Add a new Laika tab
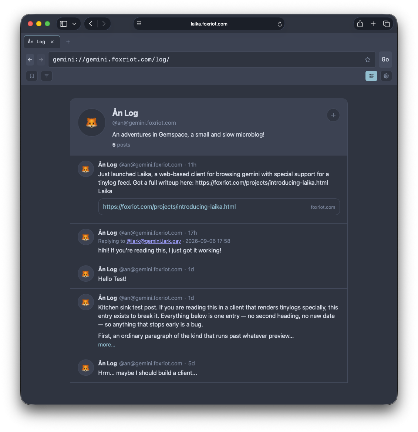 click(68, 42)
